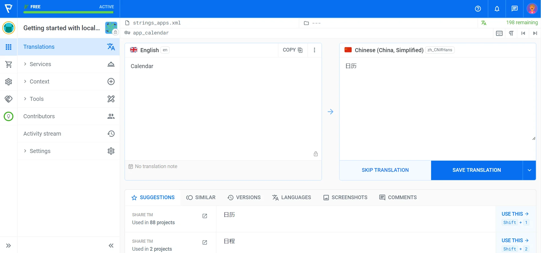Viewport: 541px width, 253px height.
Task: Click the green lightbulb tips icon
Action: coord(9,116)
